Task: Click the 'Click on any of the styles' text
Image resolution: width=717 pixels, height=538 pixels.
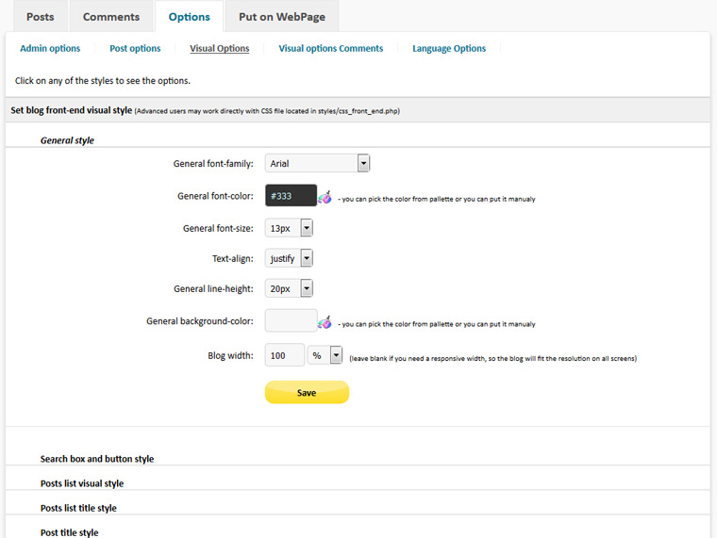Action: [103, 81]
